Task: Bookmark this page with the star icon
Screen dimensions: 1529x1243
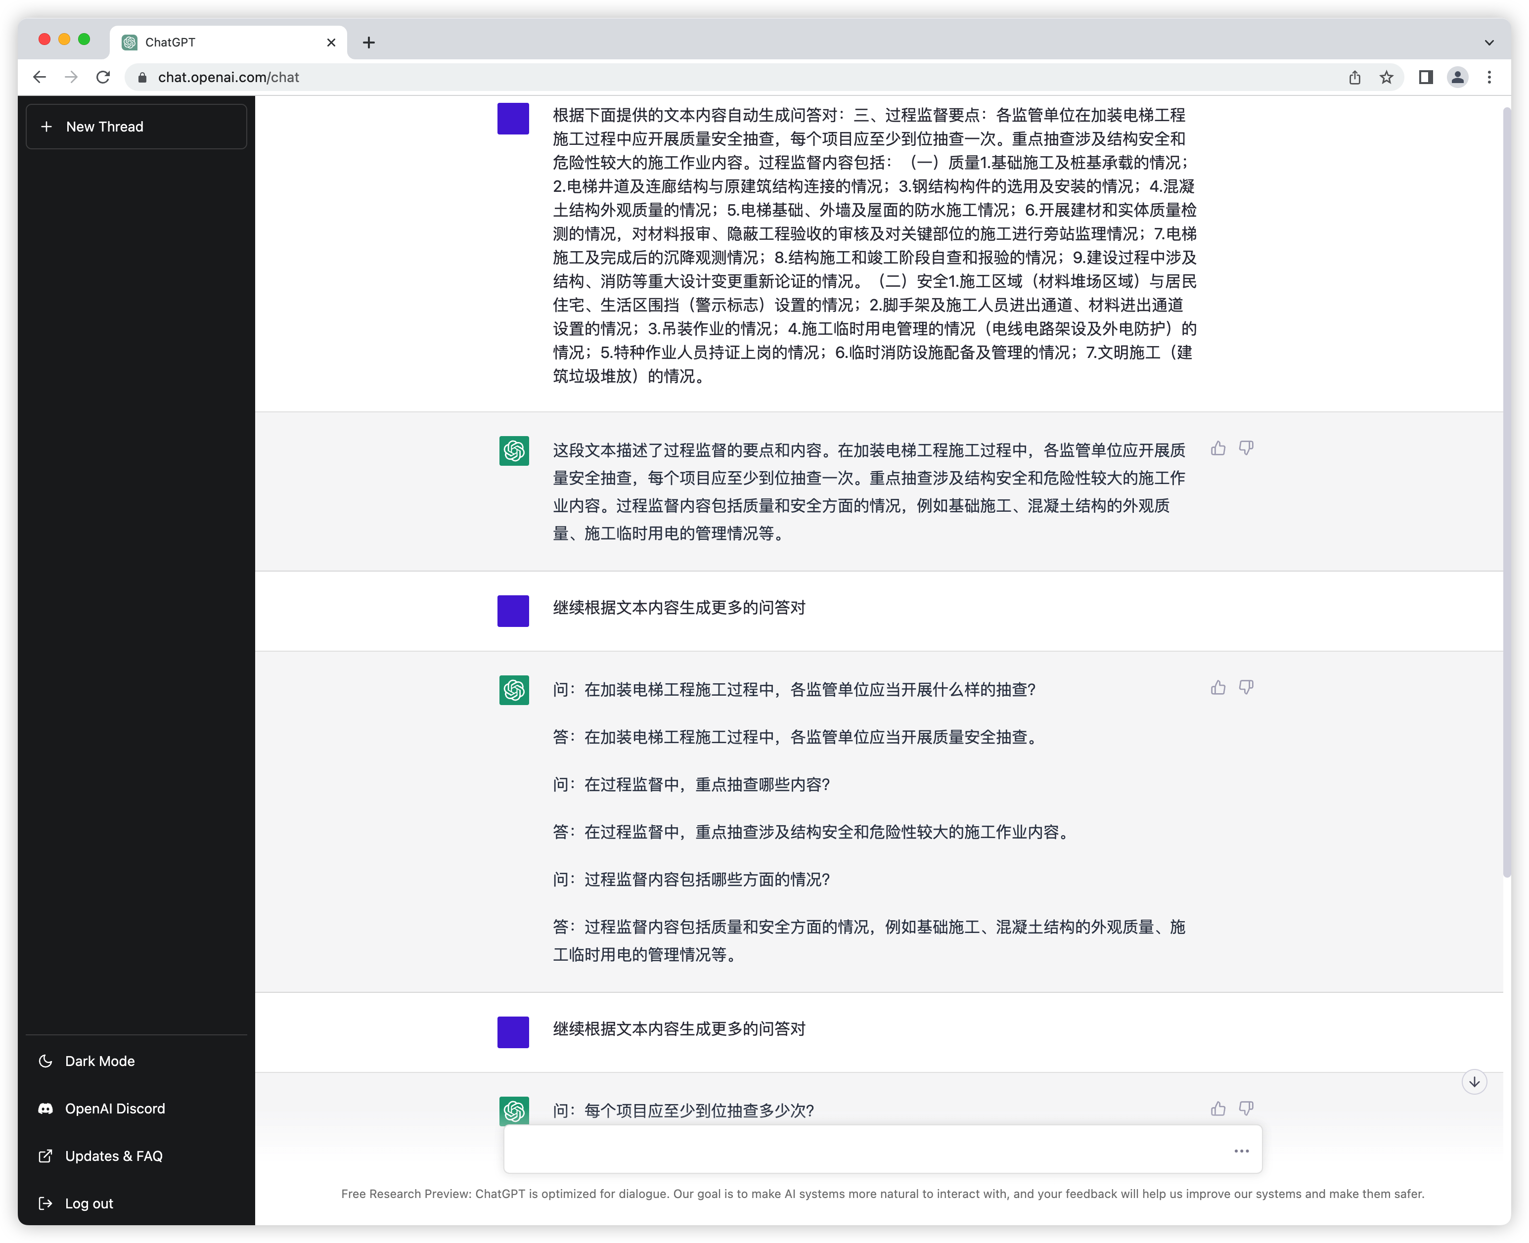Action: click(x=1387, y=77)
